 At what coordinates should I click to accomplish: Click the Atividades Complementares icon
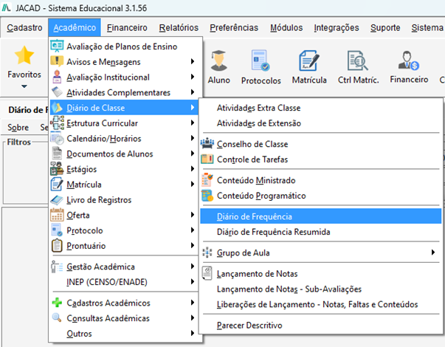(57, 92)
